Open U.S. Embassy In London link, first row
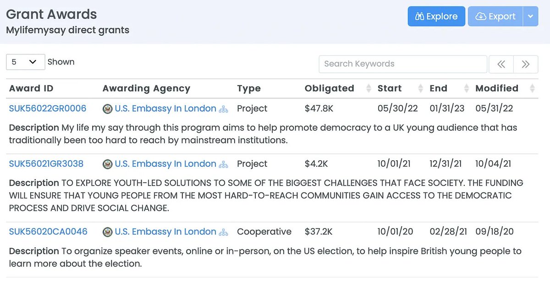The width and height of the screenshot is (550, 304). (x=165, y=109)
